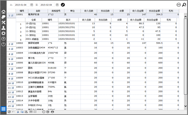Expand row 15 item 10015

13,106
